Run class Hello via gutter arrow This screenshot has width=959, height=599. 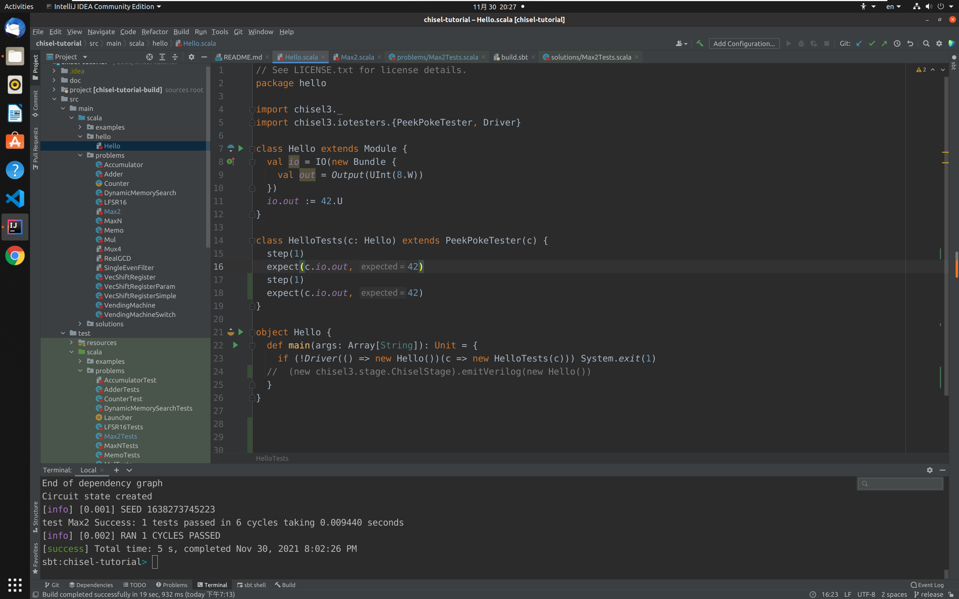pos(241,149)
